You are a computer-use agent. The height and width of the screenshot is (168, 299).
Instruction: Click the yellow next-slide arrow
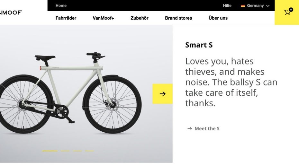coord(162,94)
